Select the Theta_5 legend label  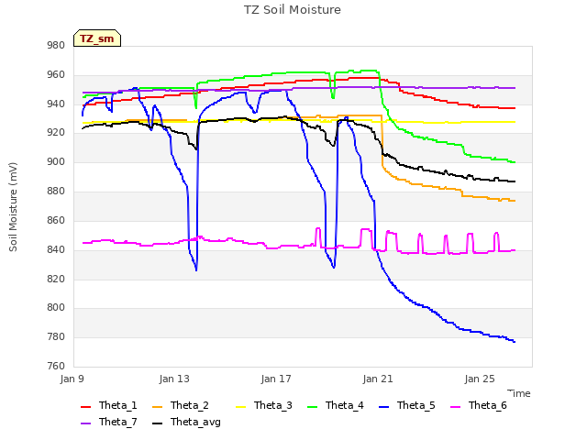pos(415,405)
